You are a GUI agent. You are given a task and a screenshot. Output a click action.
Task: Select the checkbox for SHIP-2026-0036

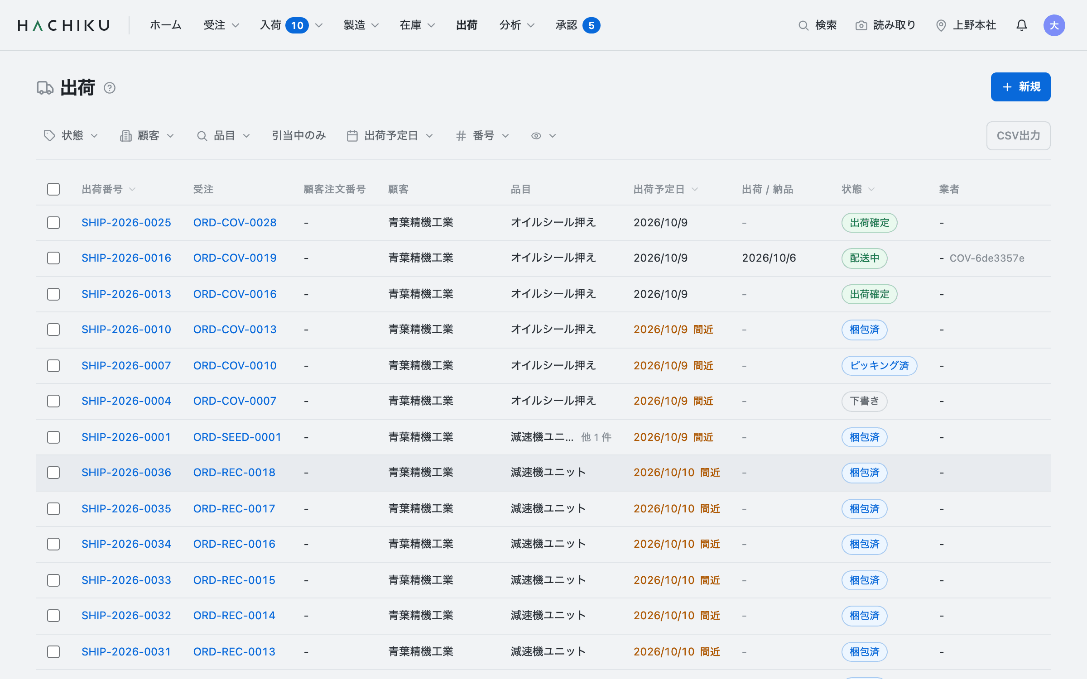(x=53, y=473)
